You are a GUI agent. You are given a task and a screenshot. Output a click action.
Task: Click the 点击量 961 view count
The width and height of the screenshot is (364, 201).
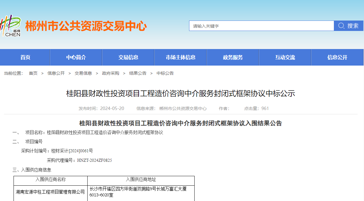click(x=256, y=108)
